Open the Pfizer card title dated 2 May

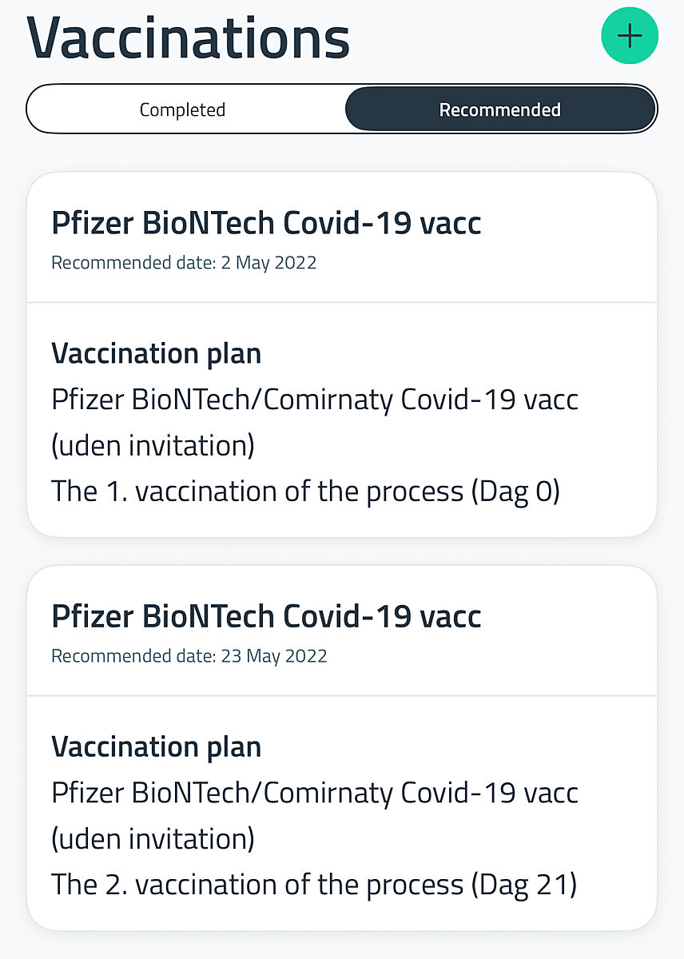[x=266, y=223]
